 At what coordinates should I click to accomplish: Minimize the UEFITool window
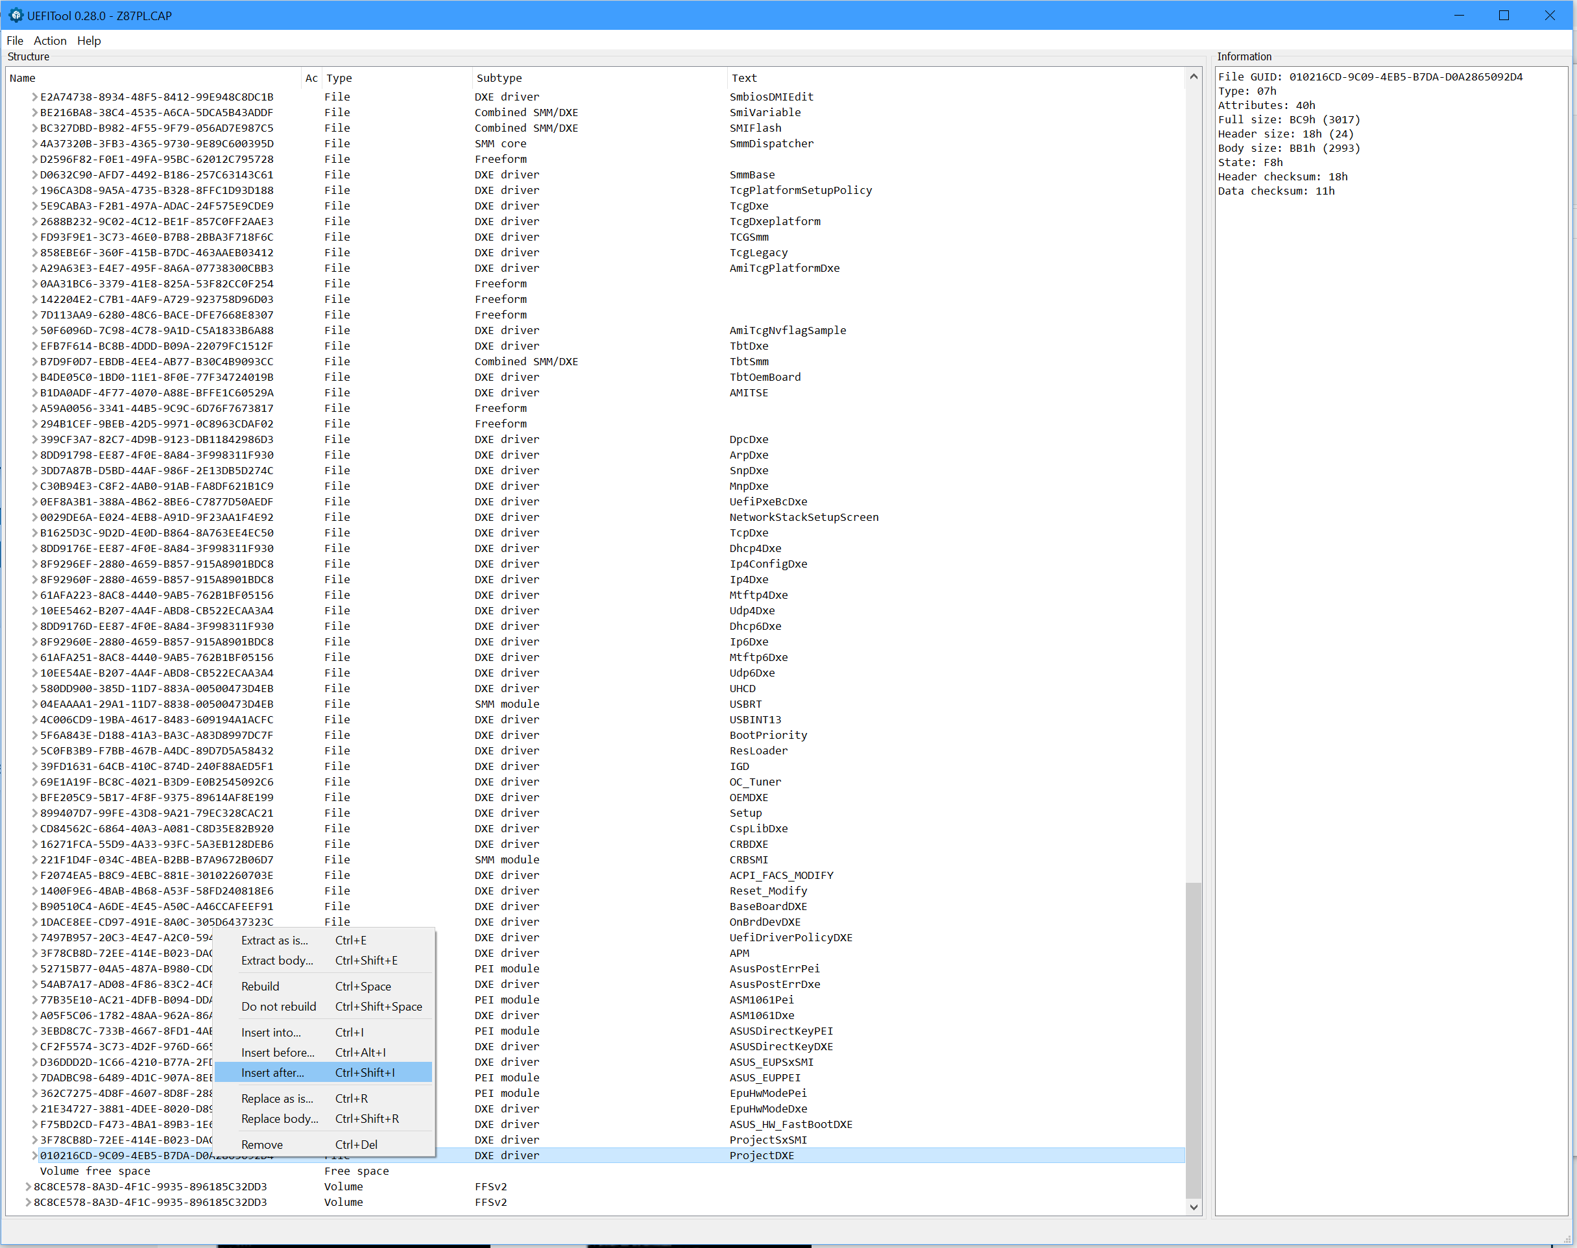pyautogui.click(x=1460, y=16)
